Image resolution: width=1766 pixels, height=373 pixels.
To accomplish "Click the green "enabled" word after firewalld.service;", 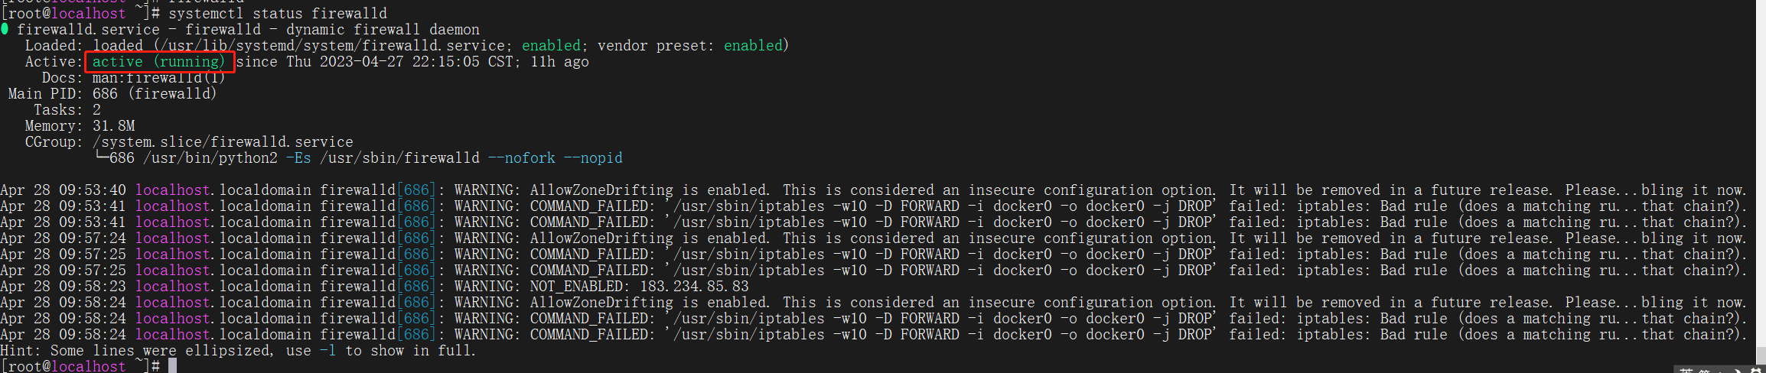I will (x=551, y=46).
